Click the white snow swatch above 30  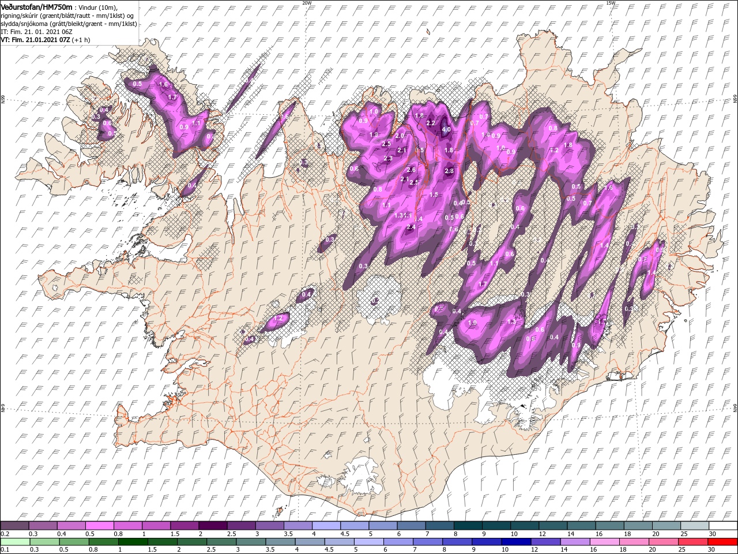click(722, 526)
